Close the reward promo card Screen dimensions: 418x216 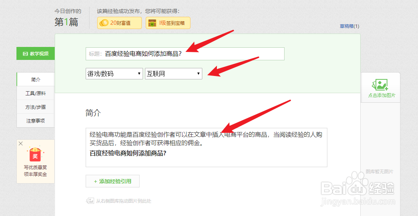[21, 143]
